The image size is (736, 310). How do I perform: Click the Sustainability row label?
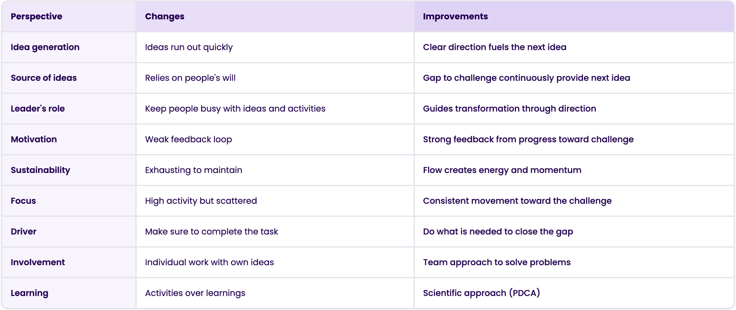tap(40, 170)
